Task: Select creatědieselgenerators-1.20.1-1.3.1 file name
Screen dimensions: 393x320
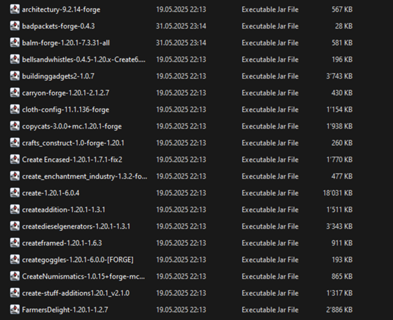Action: coord(76,227)
